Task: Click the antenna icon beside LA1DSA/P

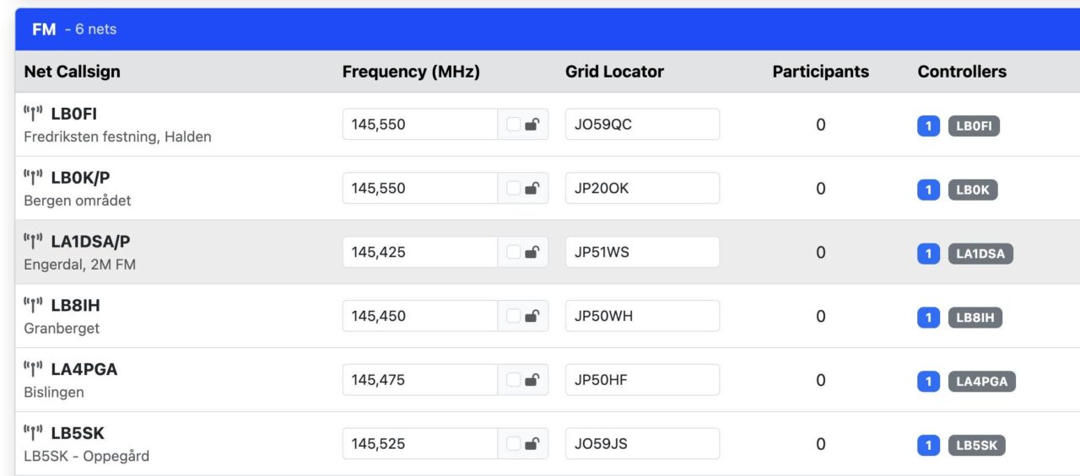Action: click(x=34, y=243)
